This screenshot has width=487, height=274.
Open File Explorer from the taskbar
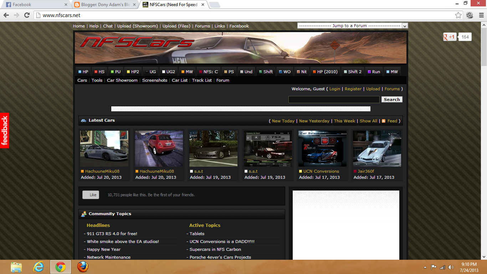[x=16, y=267]
